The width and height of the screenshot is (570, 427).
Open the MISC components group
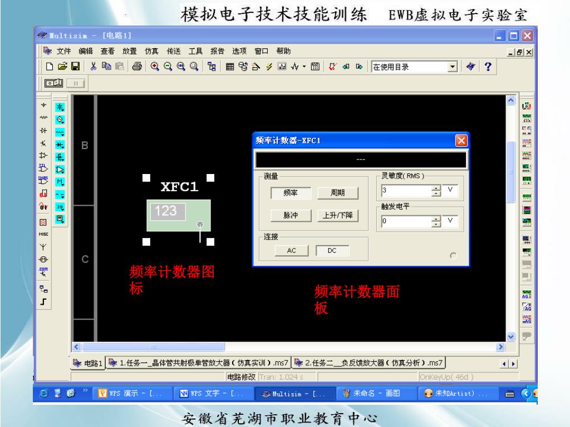tap(43, 234)
